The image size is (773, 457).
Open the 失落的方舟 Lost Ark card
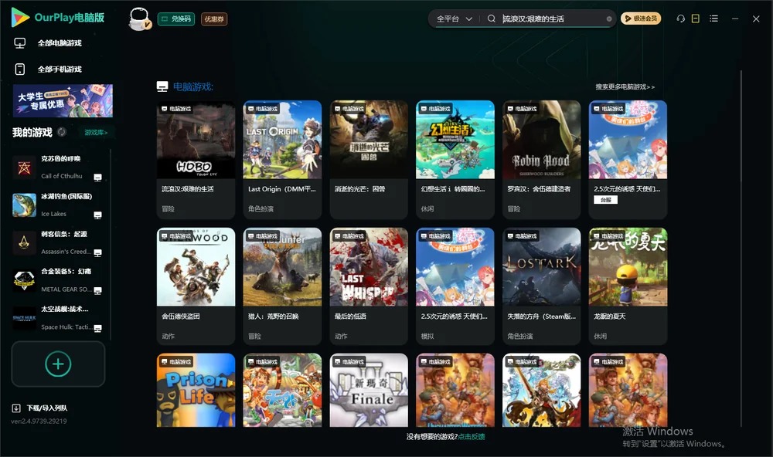click(541, 286)
